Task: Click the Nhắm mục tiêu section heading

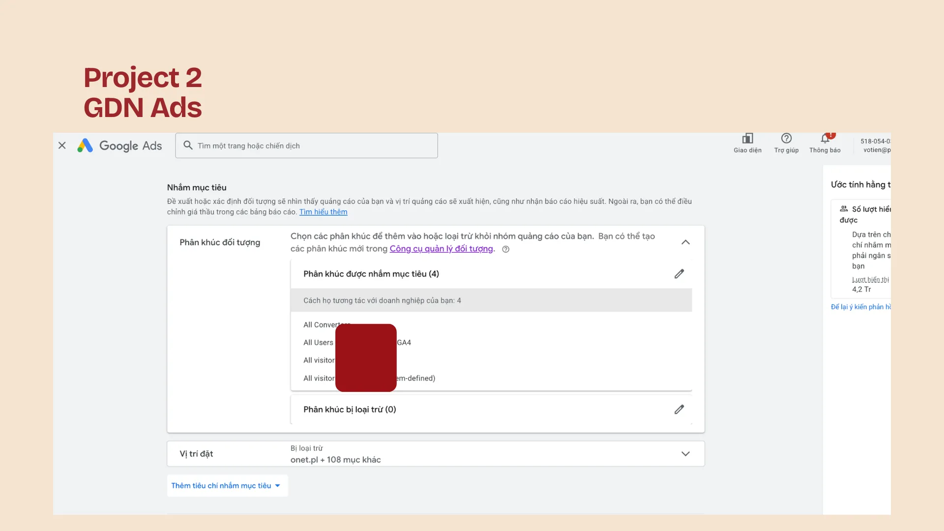Action: [197, 188]
